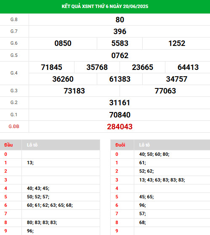Select the G.8 prize number 80

point(120,20)
